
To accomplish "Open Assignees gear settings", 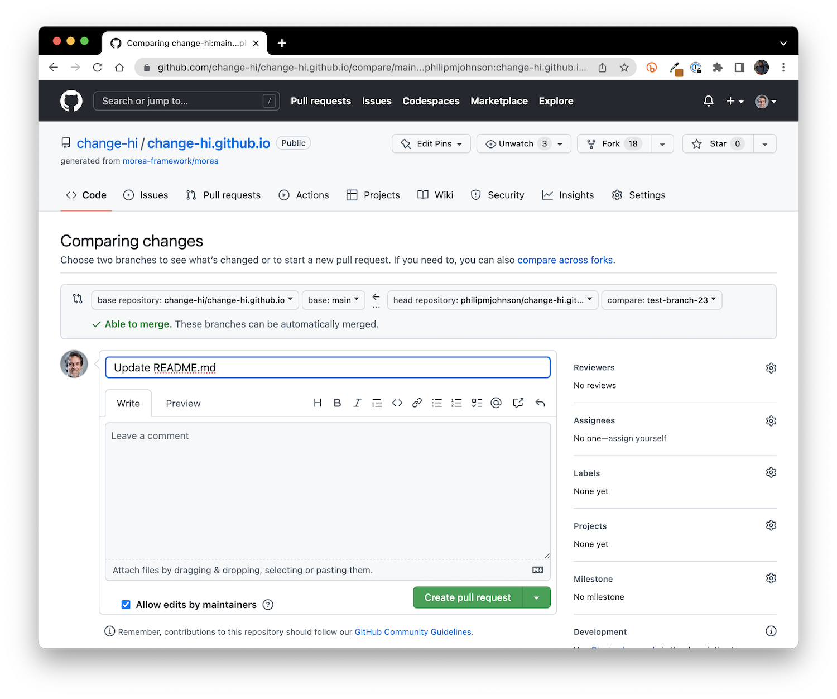I will [x=771, y=421].
